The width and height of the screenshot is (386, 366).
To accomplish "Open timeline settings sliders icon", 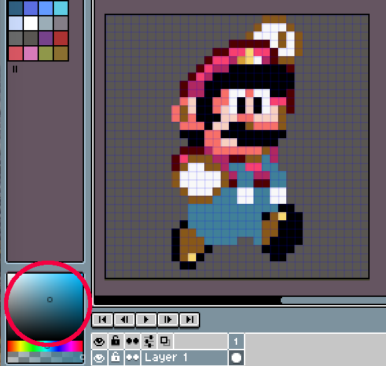I will pyautogui.click(x=149, y=341).
